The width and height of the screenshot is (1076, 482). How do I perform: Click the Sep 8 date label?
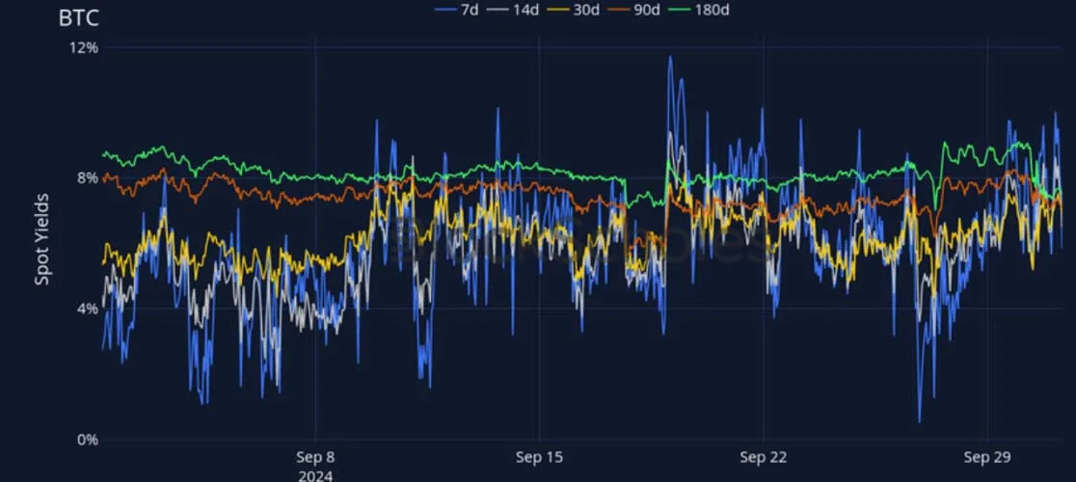pyautogui.click(x=315, y=458)
